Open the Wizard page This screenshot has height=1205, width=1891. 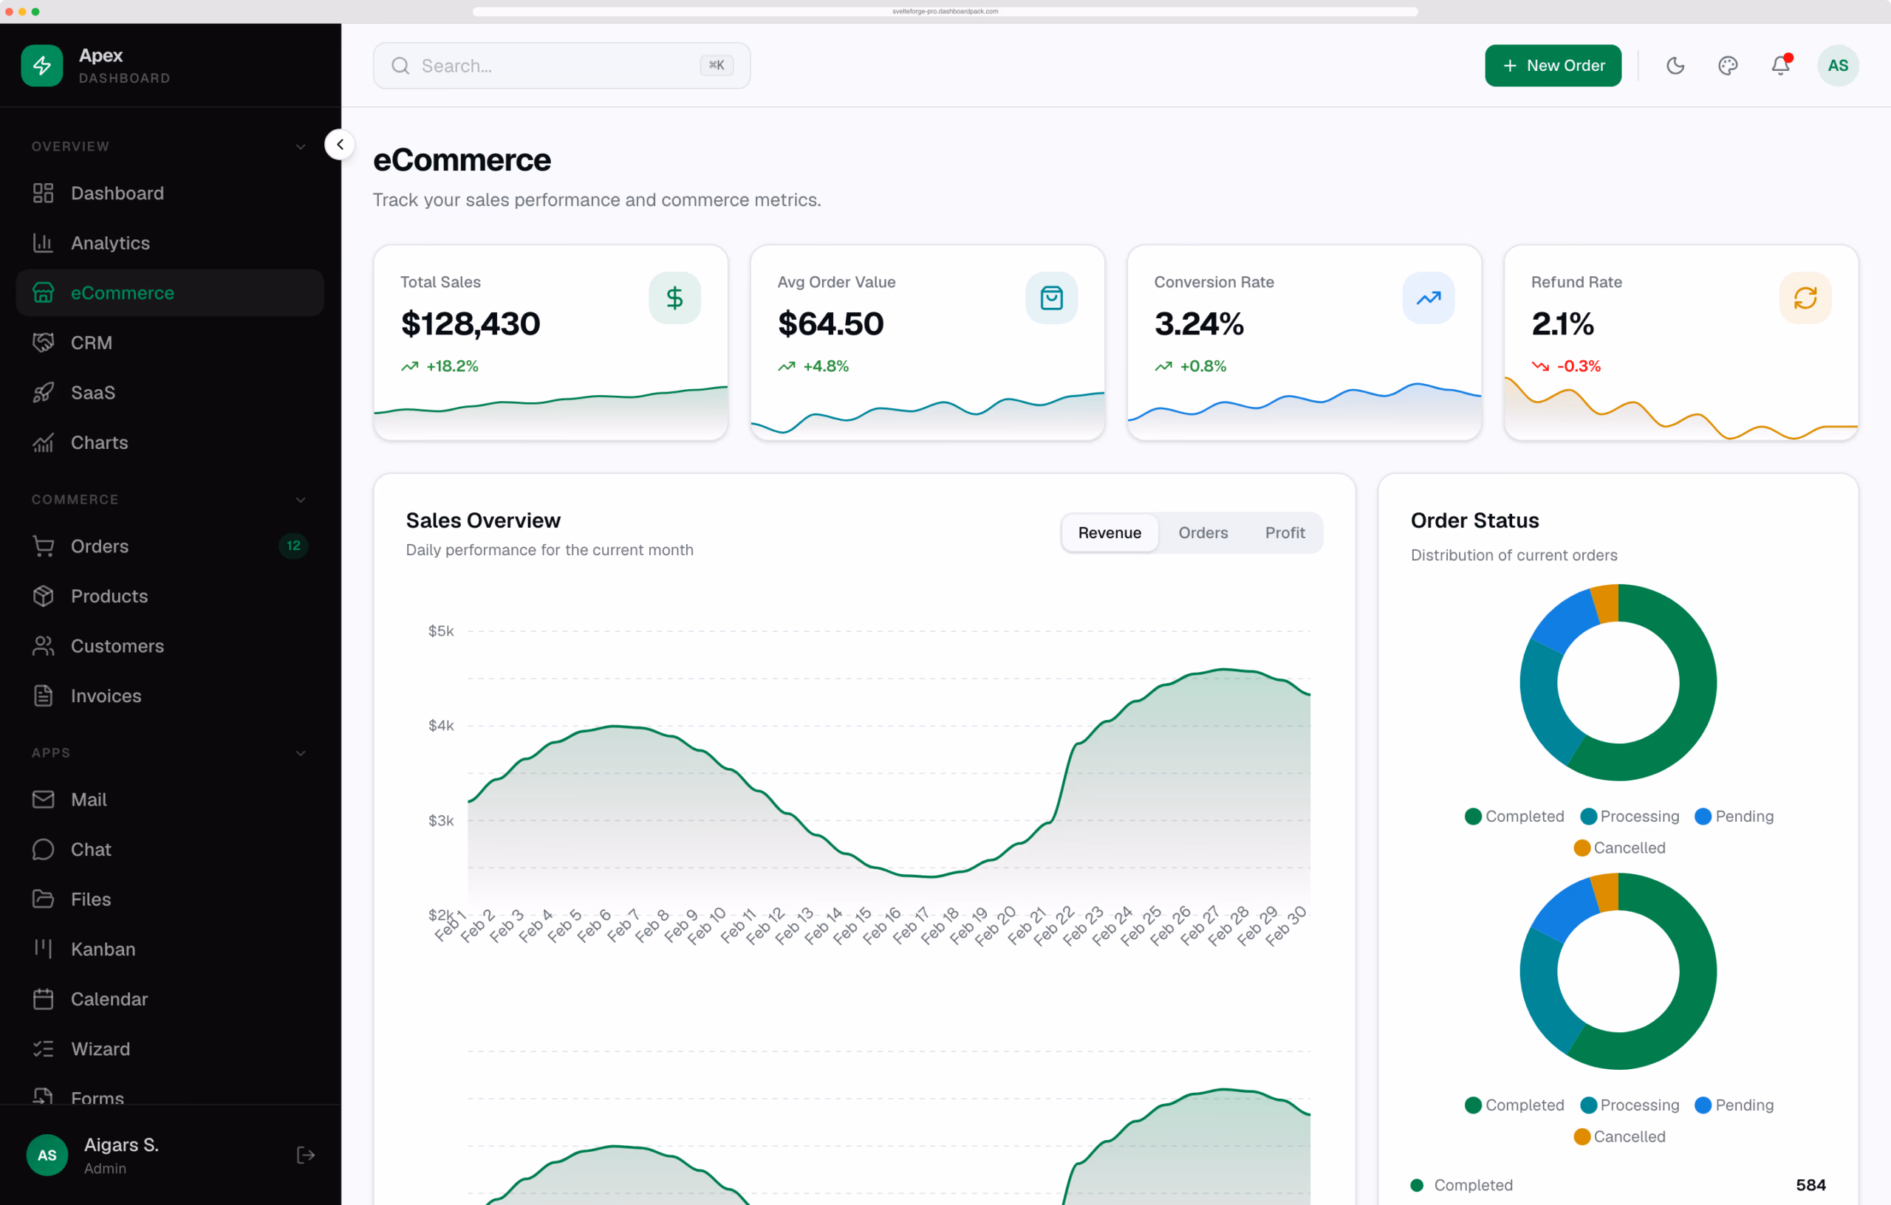click(170, 1048)
